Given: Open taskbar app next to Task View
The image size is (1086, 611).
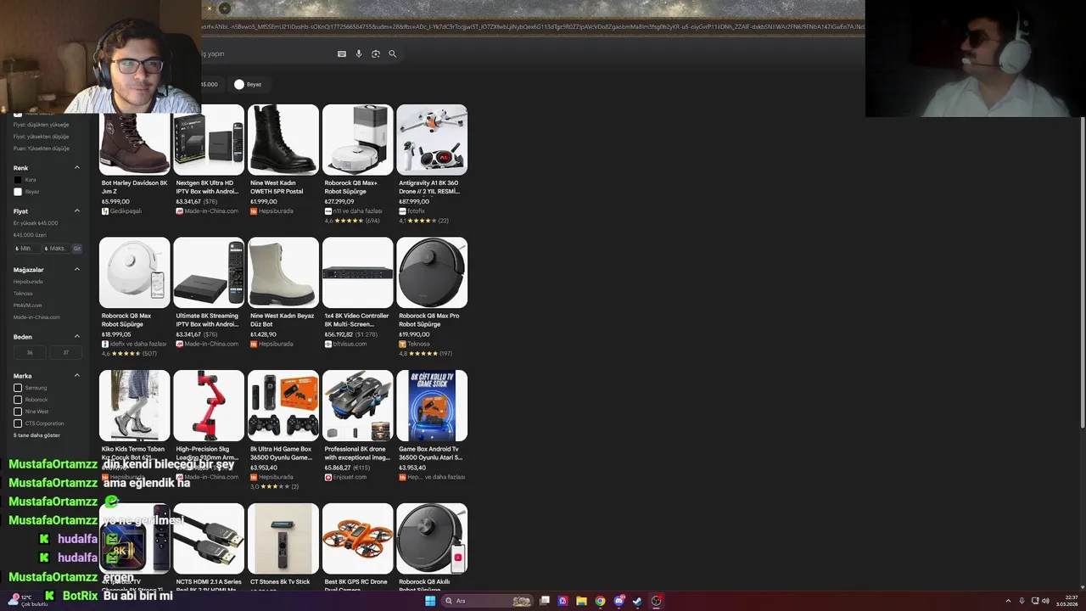Looking at the screenshot, I should (x=563, y=601).
